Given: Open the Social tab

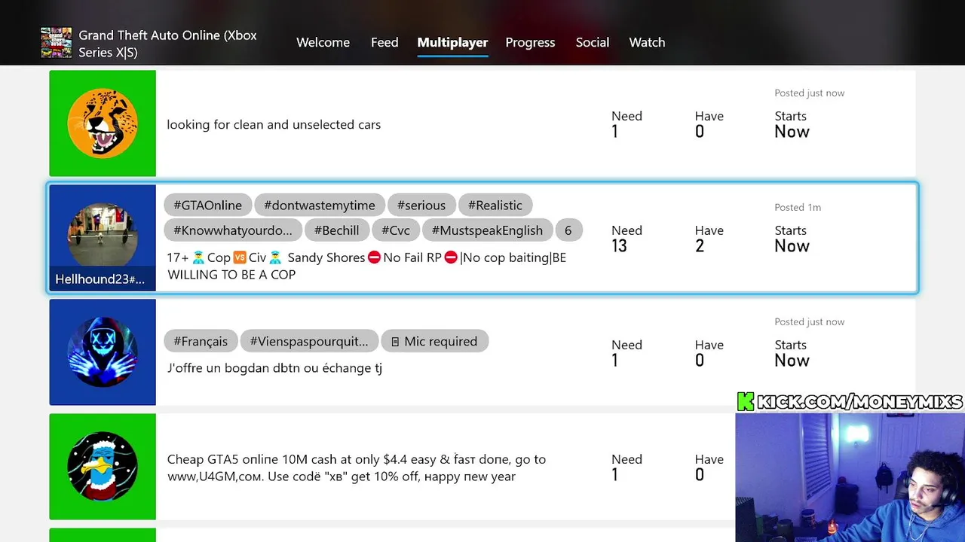Looking at the screenshot, I should pos(593,42).
